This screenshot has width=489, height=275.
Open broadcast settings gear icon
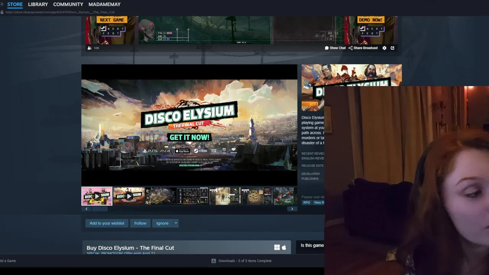click(x=384, y=48)
